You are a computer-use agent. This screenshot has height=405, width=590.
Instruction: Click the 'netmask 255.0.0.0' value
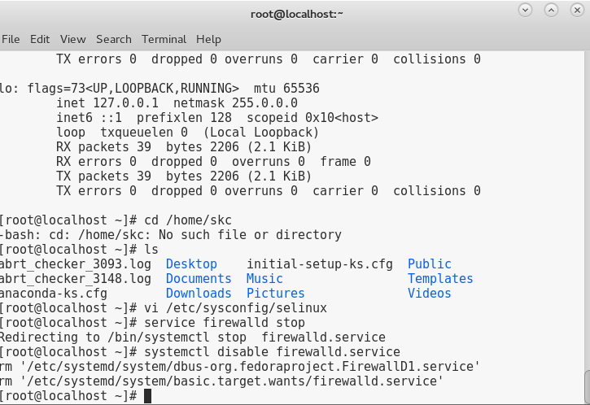tap(235, 103)
